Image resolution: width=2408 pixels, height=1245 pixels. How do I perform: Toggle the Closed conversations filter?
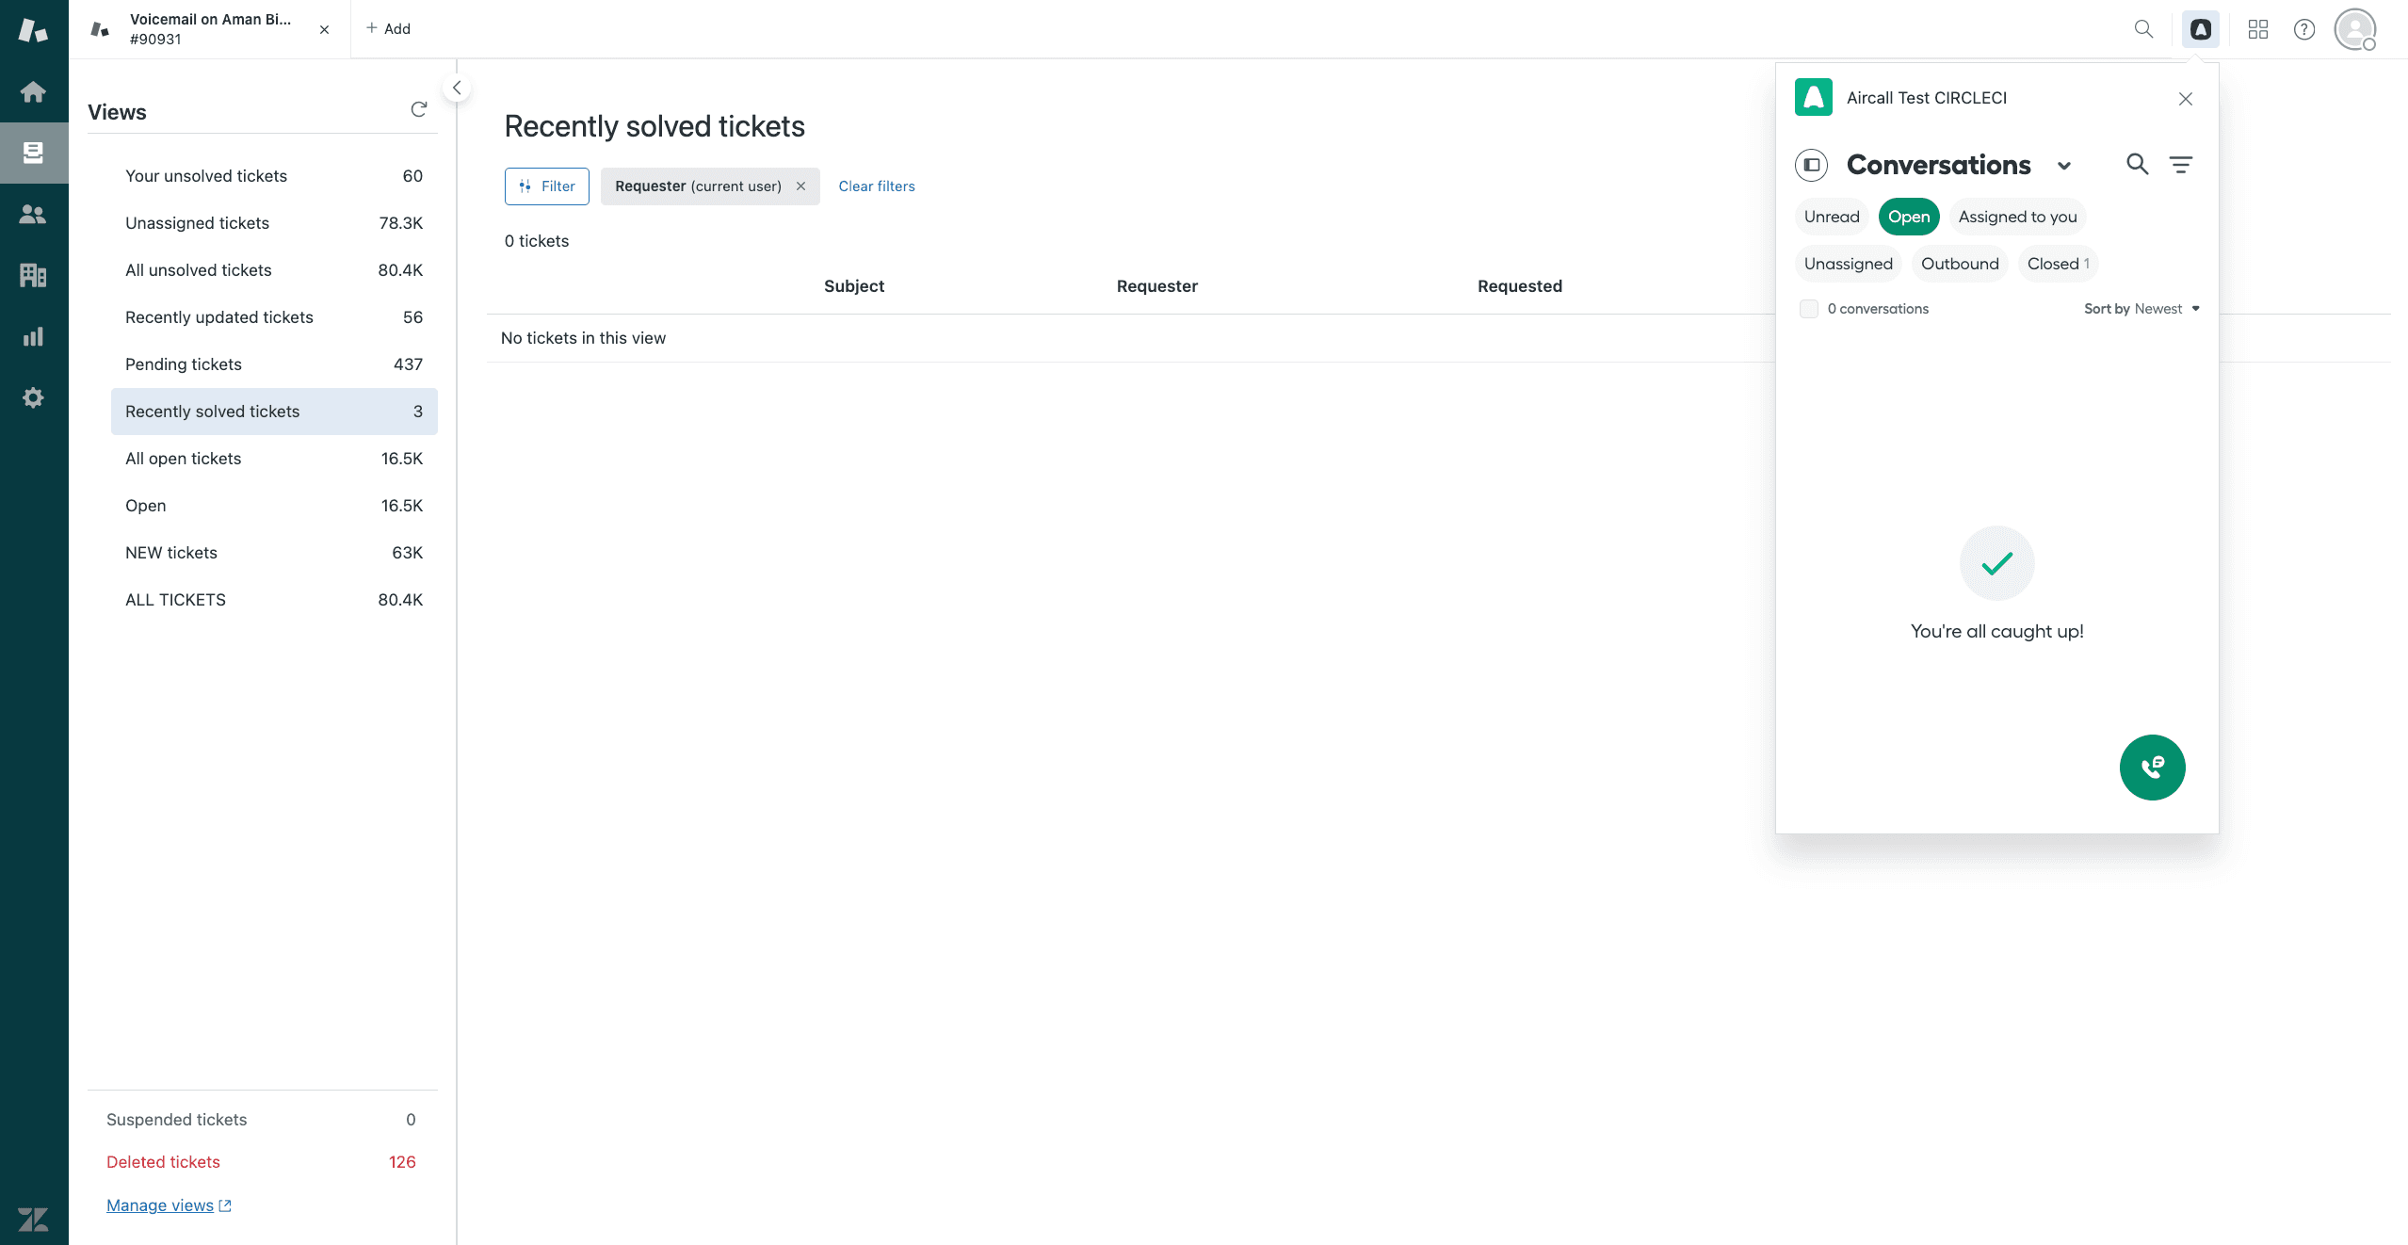click(x=2057, y=263)
